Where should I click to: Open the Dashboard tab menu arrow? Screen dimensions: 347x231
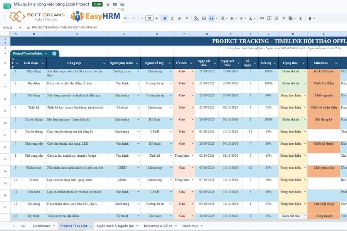click(x=54, y=226)
